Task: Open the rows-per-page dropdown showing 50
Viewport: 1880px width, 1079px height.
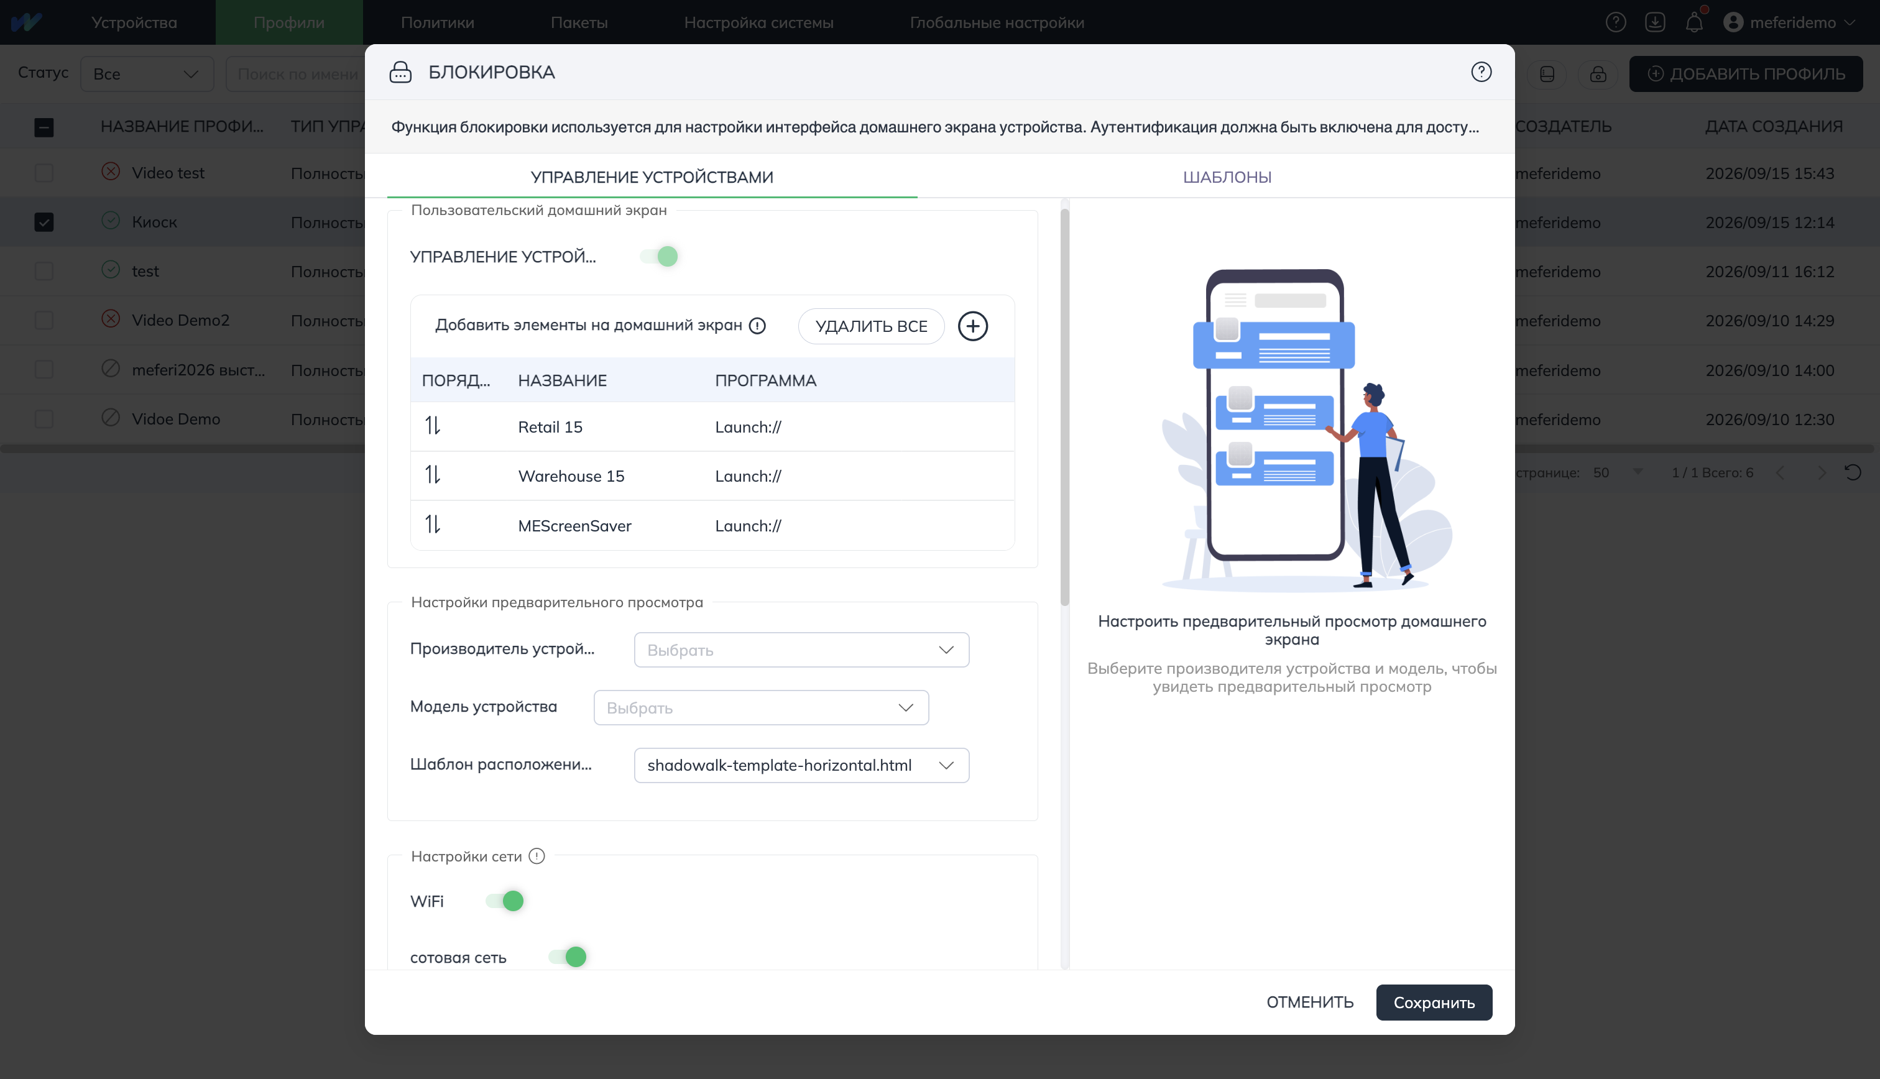Action: pos(1618,473)
